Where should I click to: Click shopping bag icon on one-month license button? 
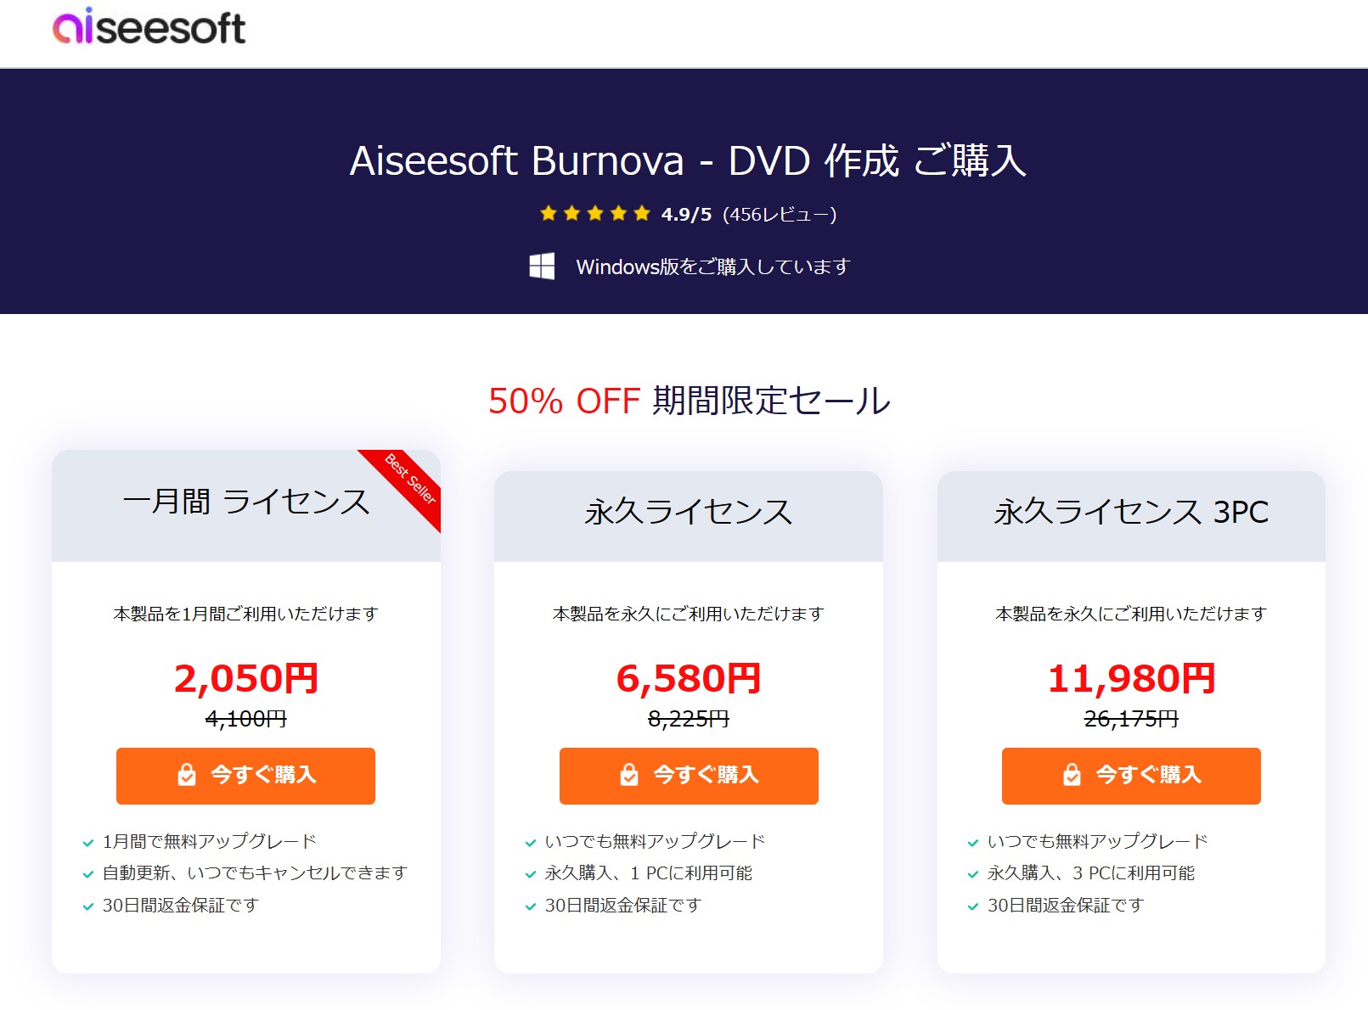187,775
